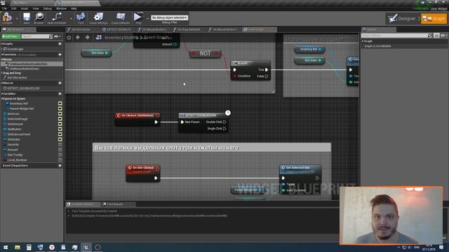The height and width of the screenshot is (252, 449).
Task: Click the Compile toolbar icon
Action: tap(7, 17)
